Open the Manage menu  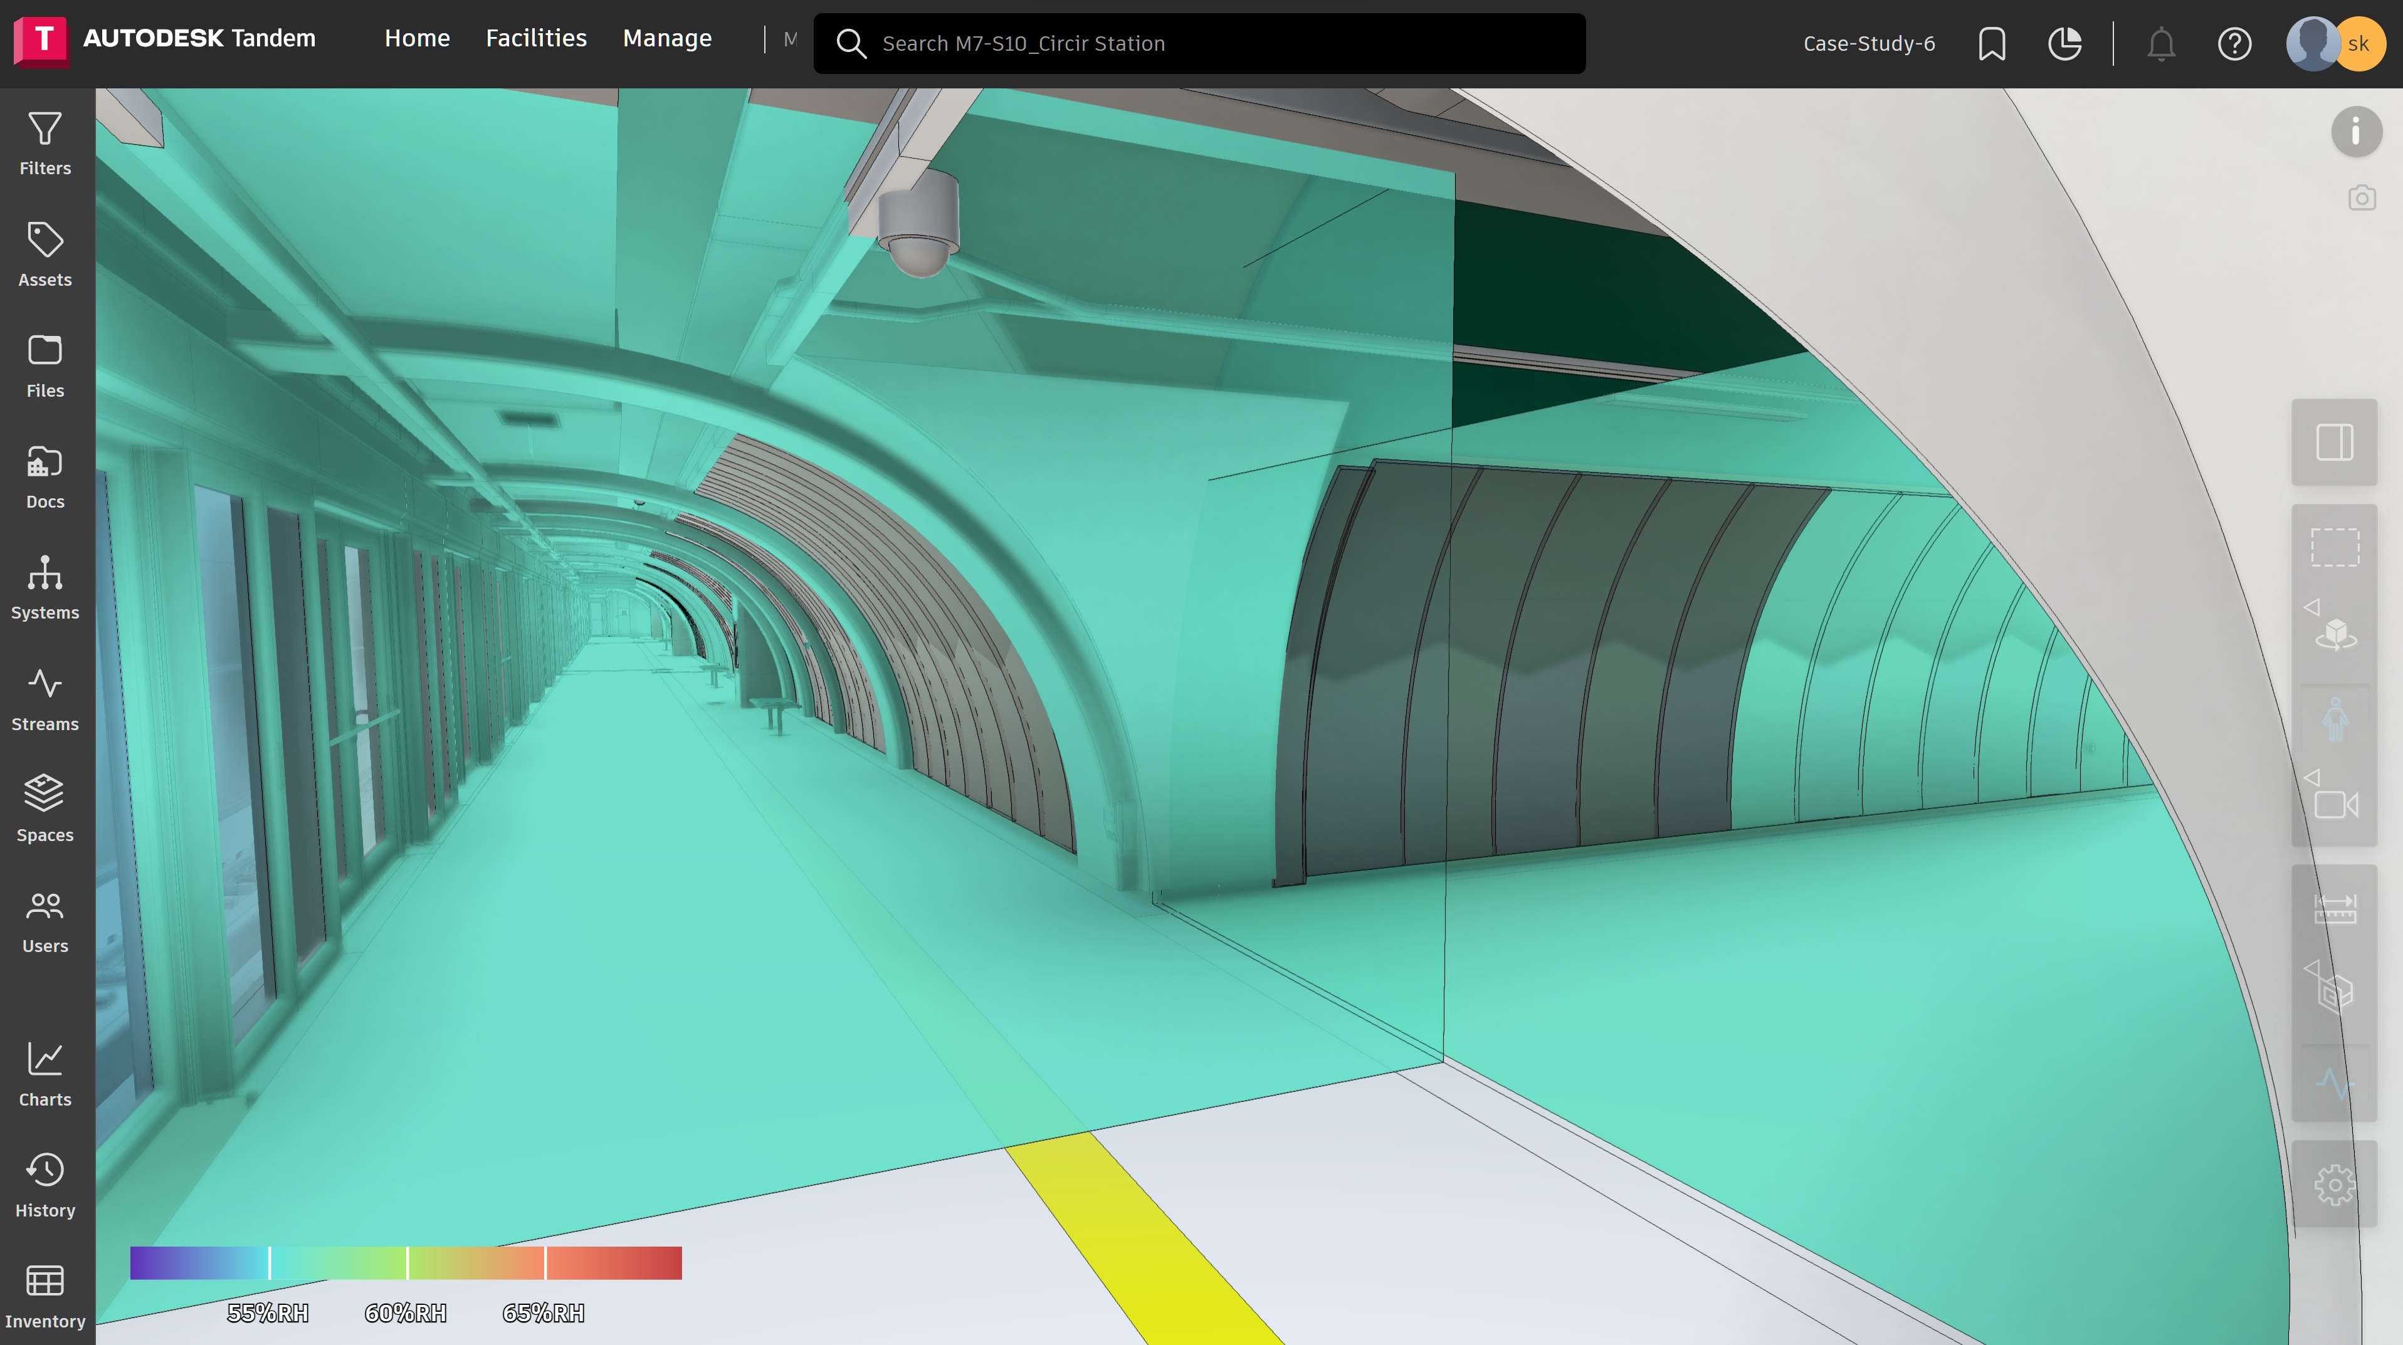(x=666, y=38)
